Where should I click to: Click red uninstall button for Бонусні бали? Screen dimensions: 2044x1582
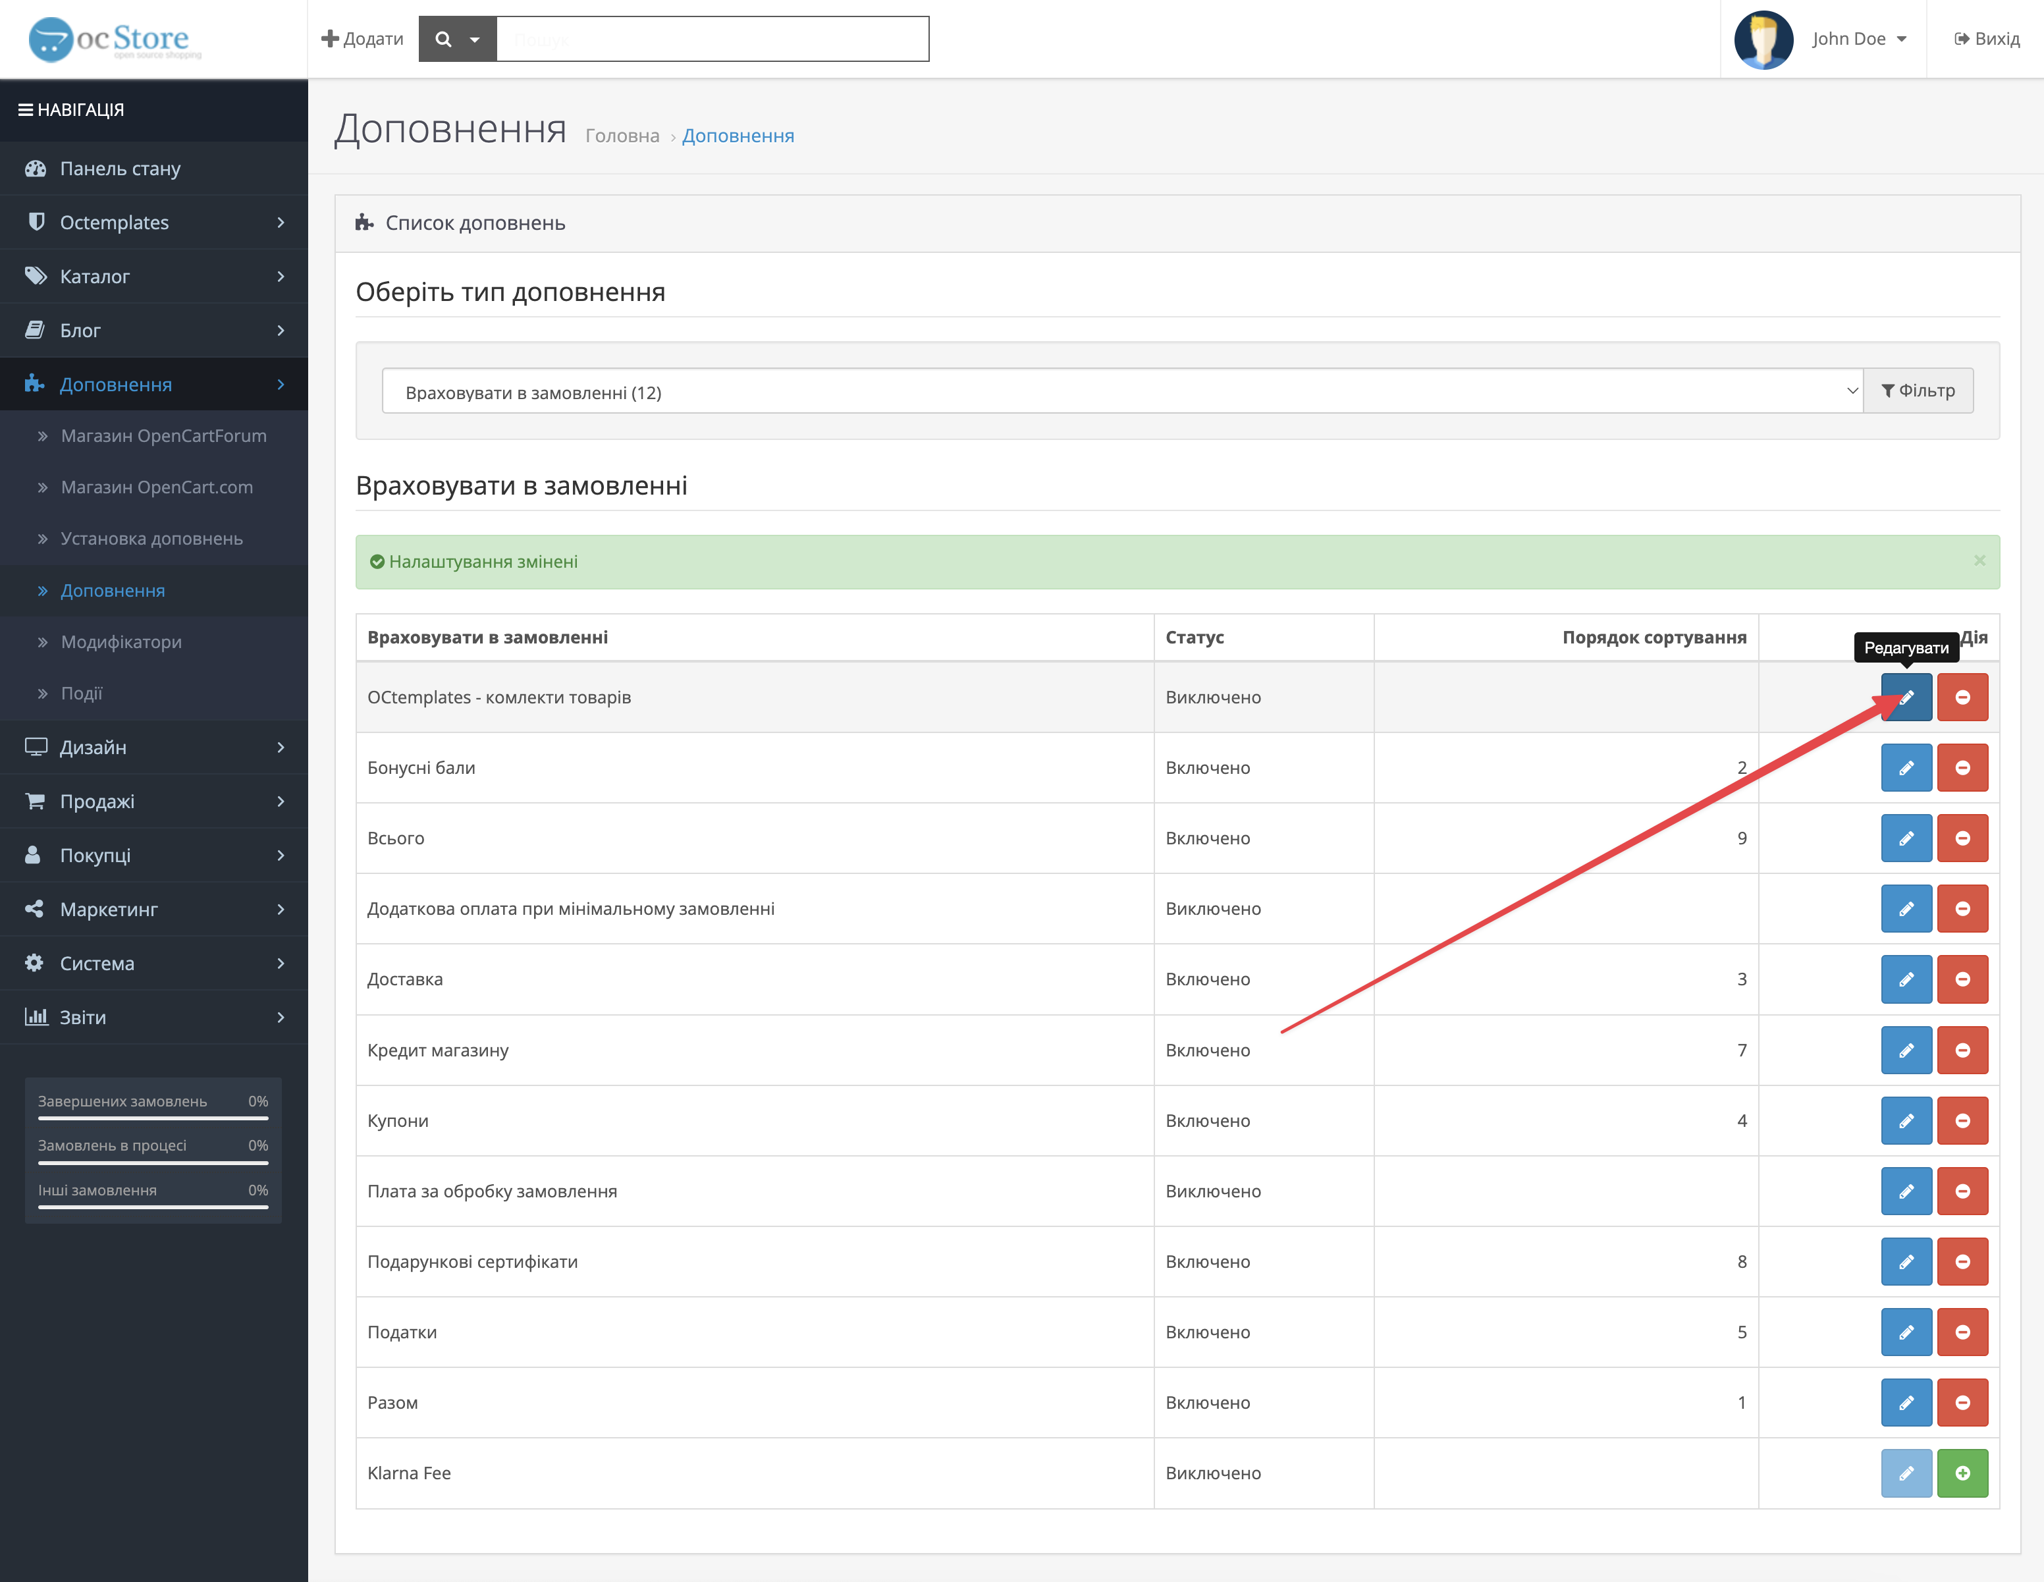point(1962,767)
